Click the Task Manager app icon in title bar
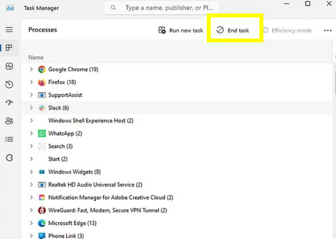This screenshot has width=336, height=239. point(10,8)
